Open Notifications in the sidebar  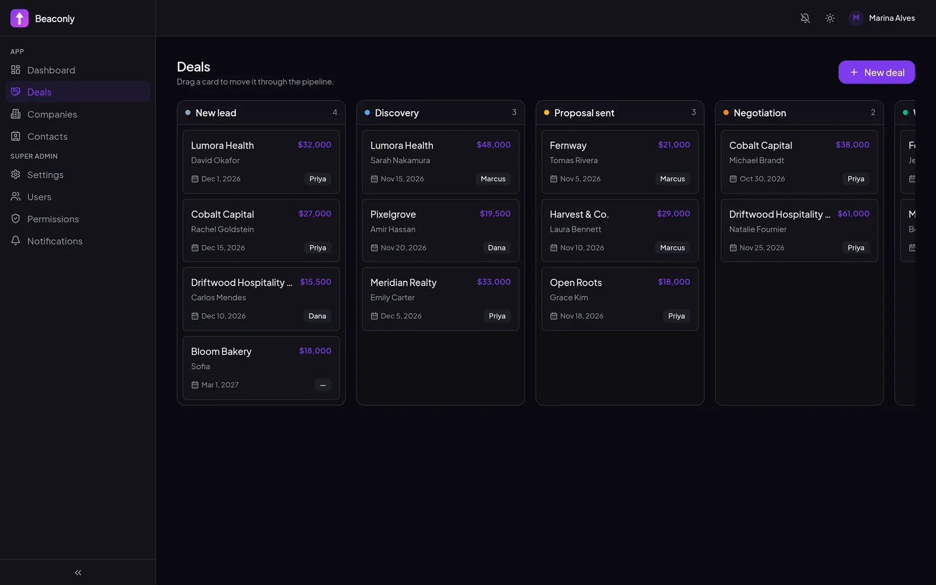click(x=78, y=241)
